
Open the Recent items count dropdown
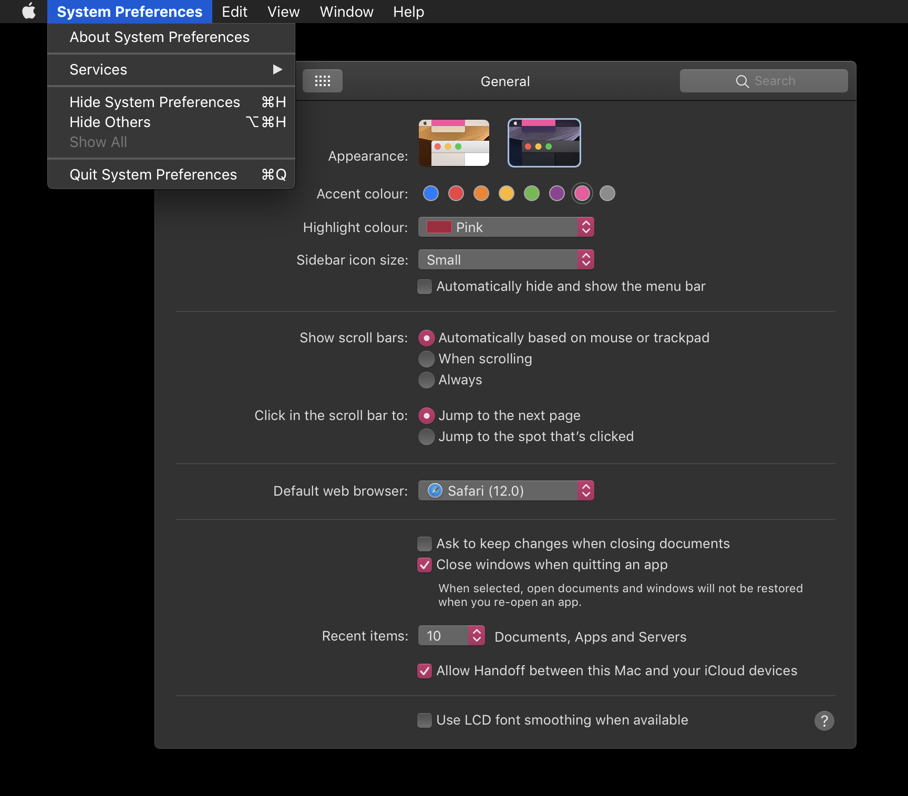451,635
